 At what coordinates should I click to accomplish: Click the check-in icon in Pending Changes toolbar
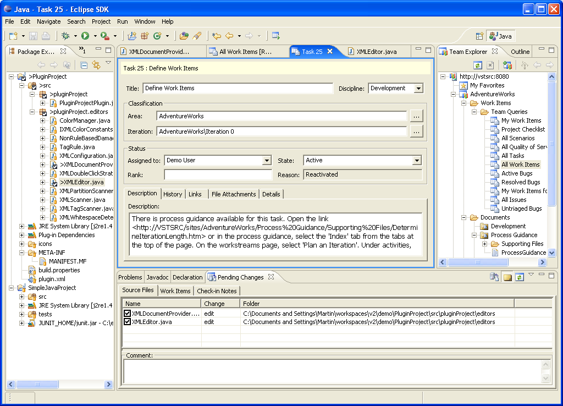point(494,277)
